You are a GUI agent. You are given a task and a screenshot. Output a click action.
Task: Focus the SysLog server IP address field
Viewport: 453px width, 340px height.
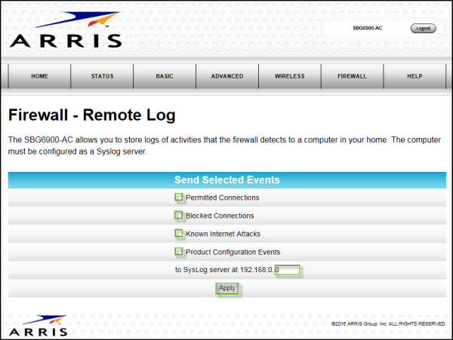(289, 270)
